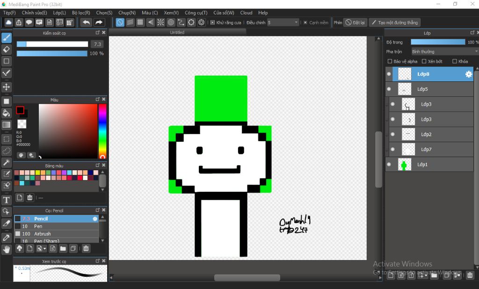Image resolution: width=479 pixels, height=289 pixels.
Task: Enable Xén bớt checkbox
Action: tap(424, 61)
